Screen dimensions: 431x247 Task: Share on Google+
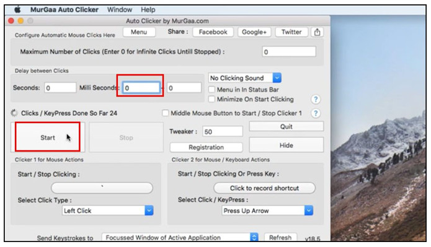click(254, 32)
